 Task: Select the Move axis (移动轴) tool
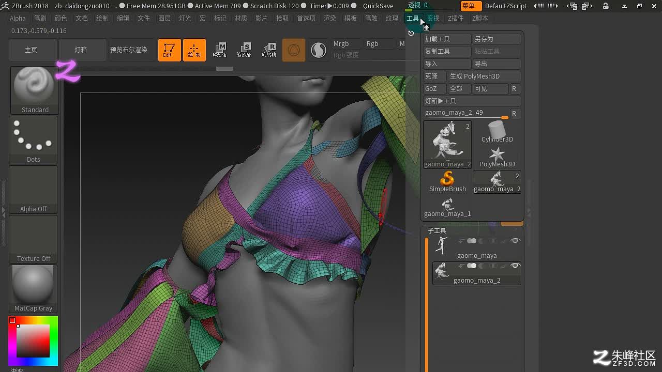(219, 50)
